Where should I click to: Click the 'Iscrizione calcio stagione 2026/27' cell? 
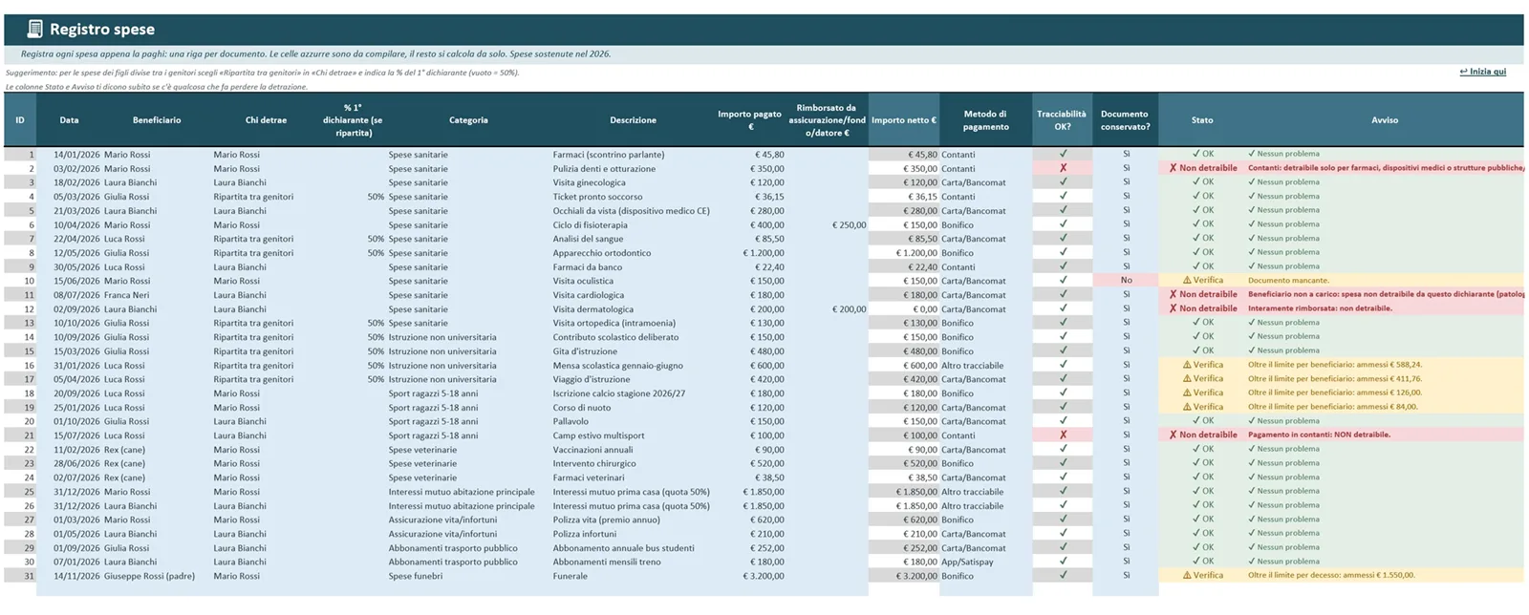coord(618,392)
